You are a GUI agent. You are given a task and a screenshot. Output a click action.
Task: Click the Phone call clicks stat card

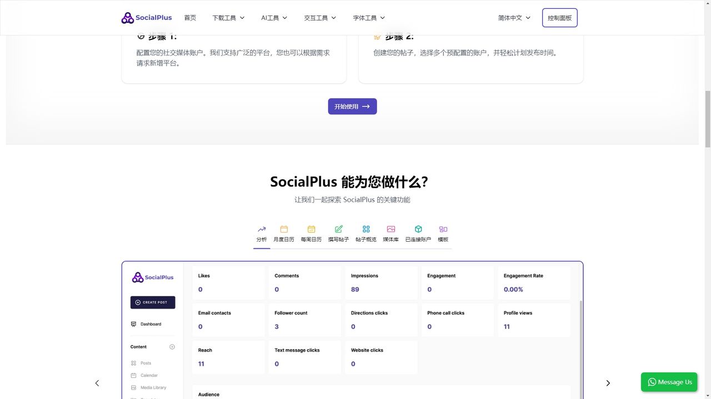coord(458,320)
